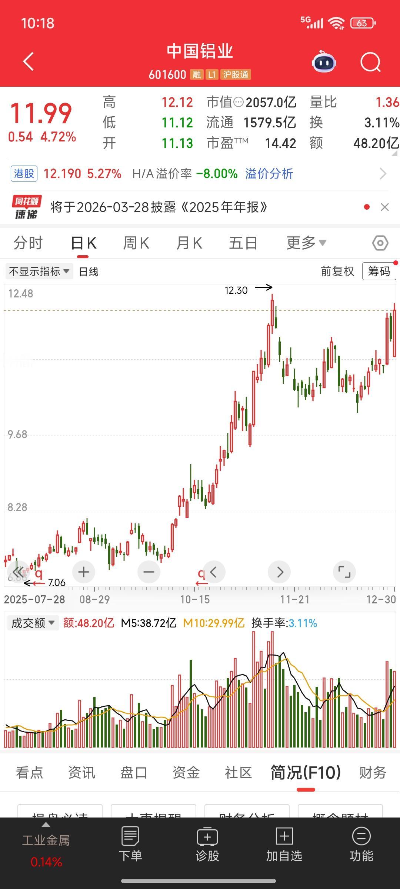Open 溢价分析 premium analysis link
The width and height of the screenshot is (400, 889).
point(269,174)
